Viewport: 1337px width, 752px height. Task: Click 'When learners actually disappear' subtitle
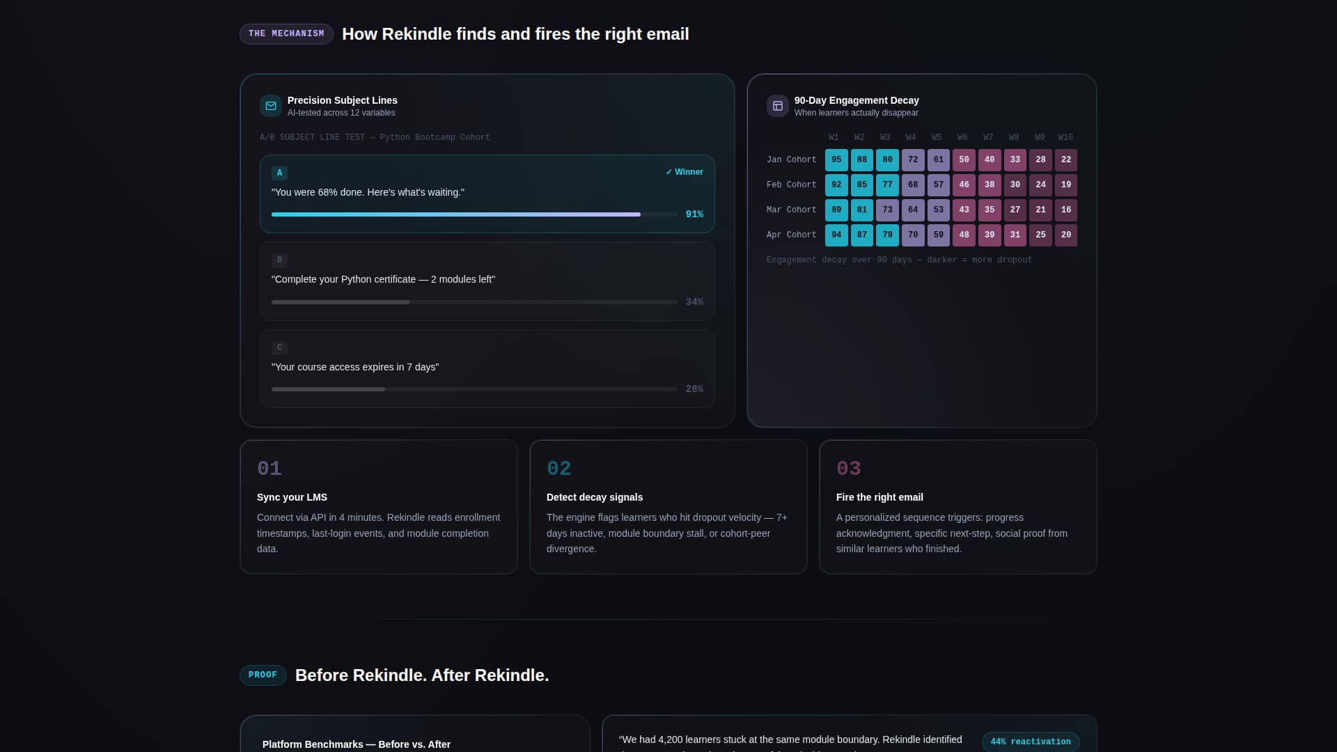[857, 113]
